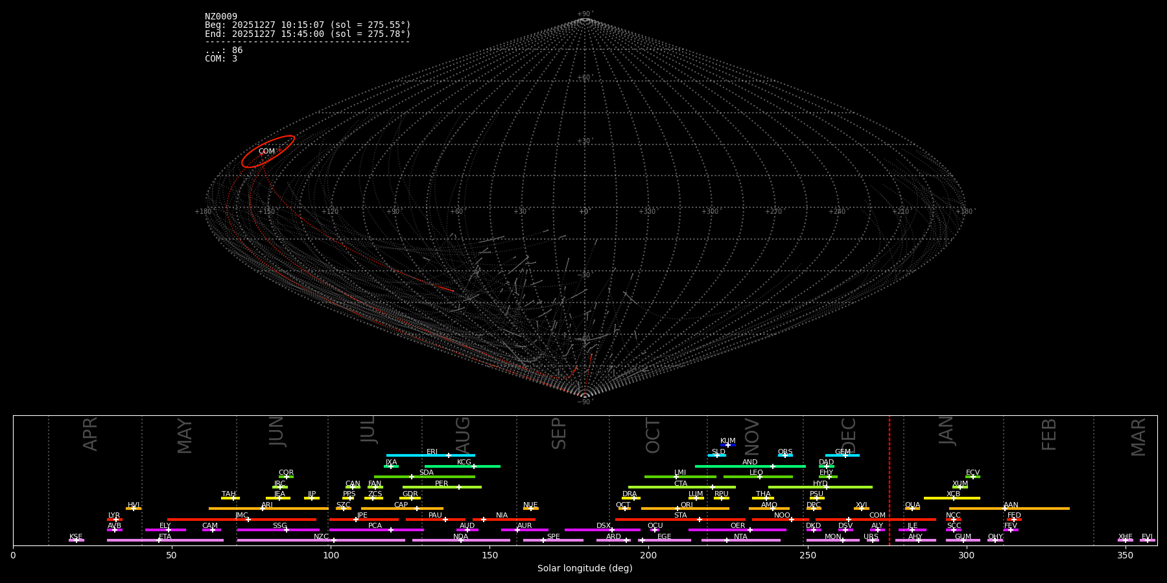The height and width of the screenshot is (583, 1167).
Task: Click the End: 20251227 15:45:00 line
Action: pyautogui.click(x=308, y=34)
